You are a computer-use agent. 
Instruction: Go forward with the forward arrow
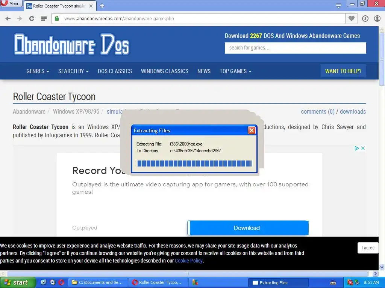[20, 19]
